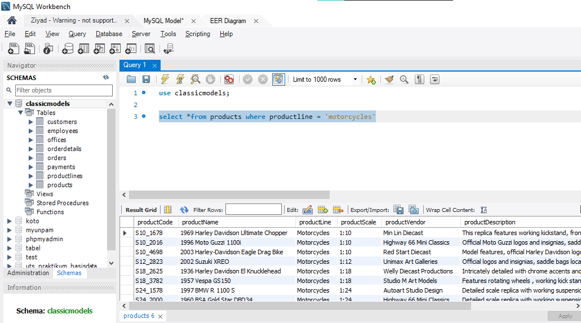Refresh the schemas list
Viewport: 581px width, 323px height.
pos(106,77)
